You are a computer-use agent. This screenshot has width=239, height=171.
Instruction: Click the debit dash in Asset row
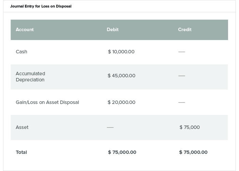click(x=110, y=127)
